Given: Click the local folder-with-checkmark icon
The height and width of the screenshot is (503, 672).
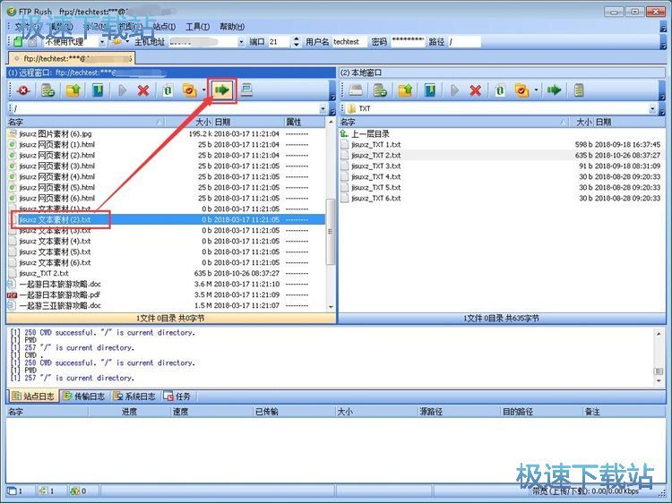Looking at the screenshot, I should 521,90.
